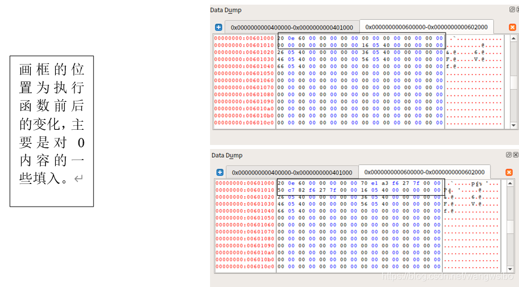The image size is (519, 287).
Task: Click byte e1 in lower dump row 00601000
Action: (x=374, y=183)
